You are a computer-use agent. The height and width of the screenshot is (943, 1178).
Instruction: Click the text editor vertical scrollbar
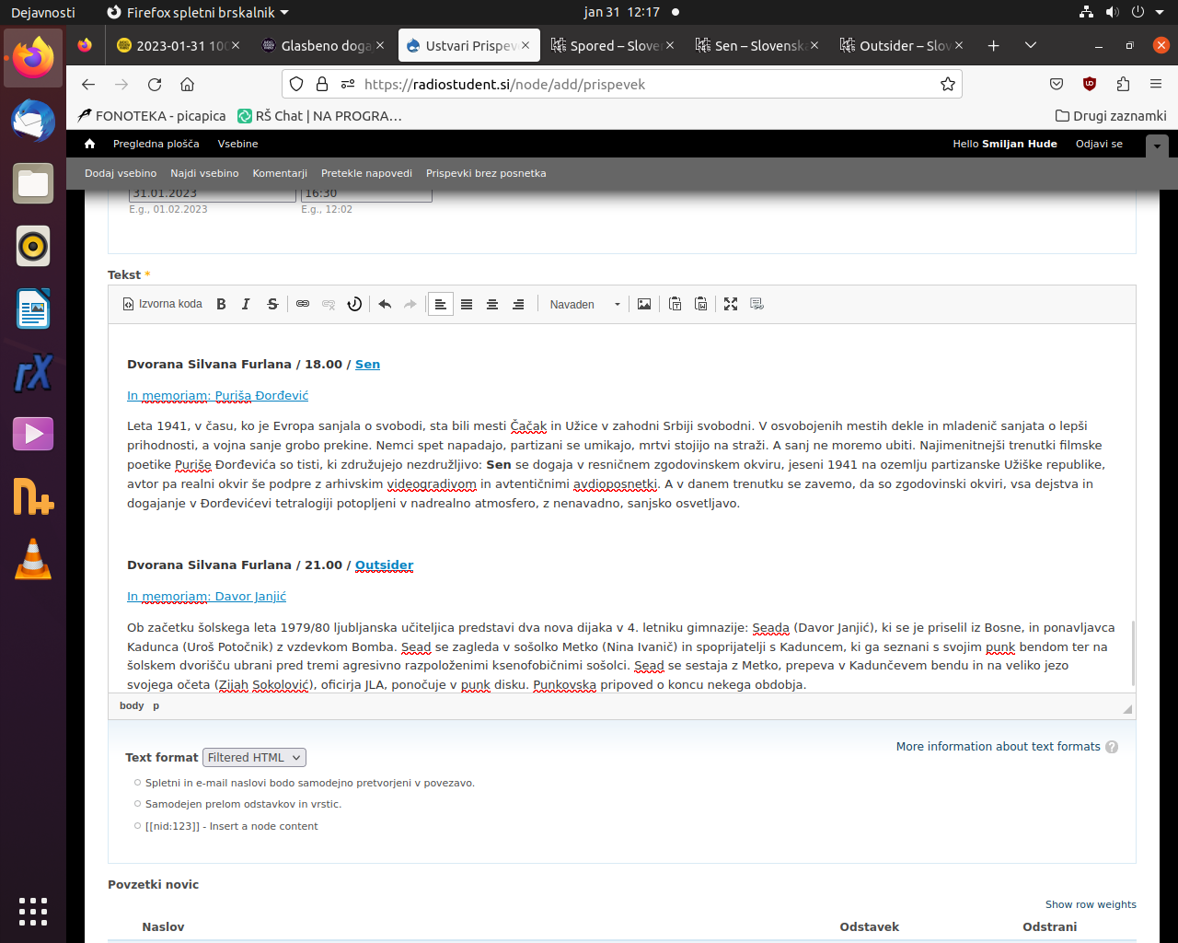click(x=1133, y=652)
